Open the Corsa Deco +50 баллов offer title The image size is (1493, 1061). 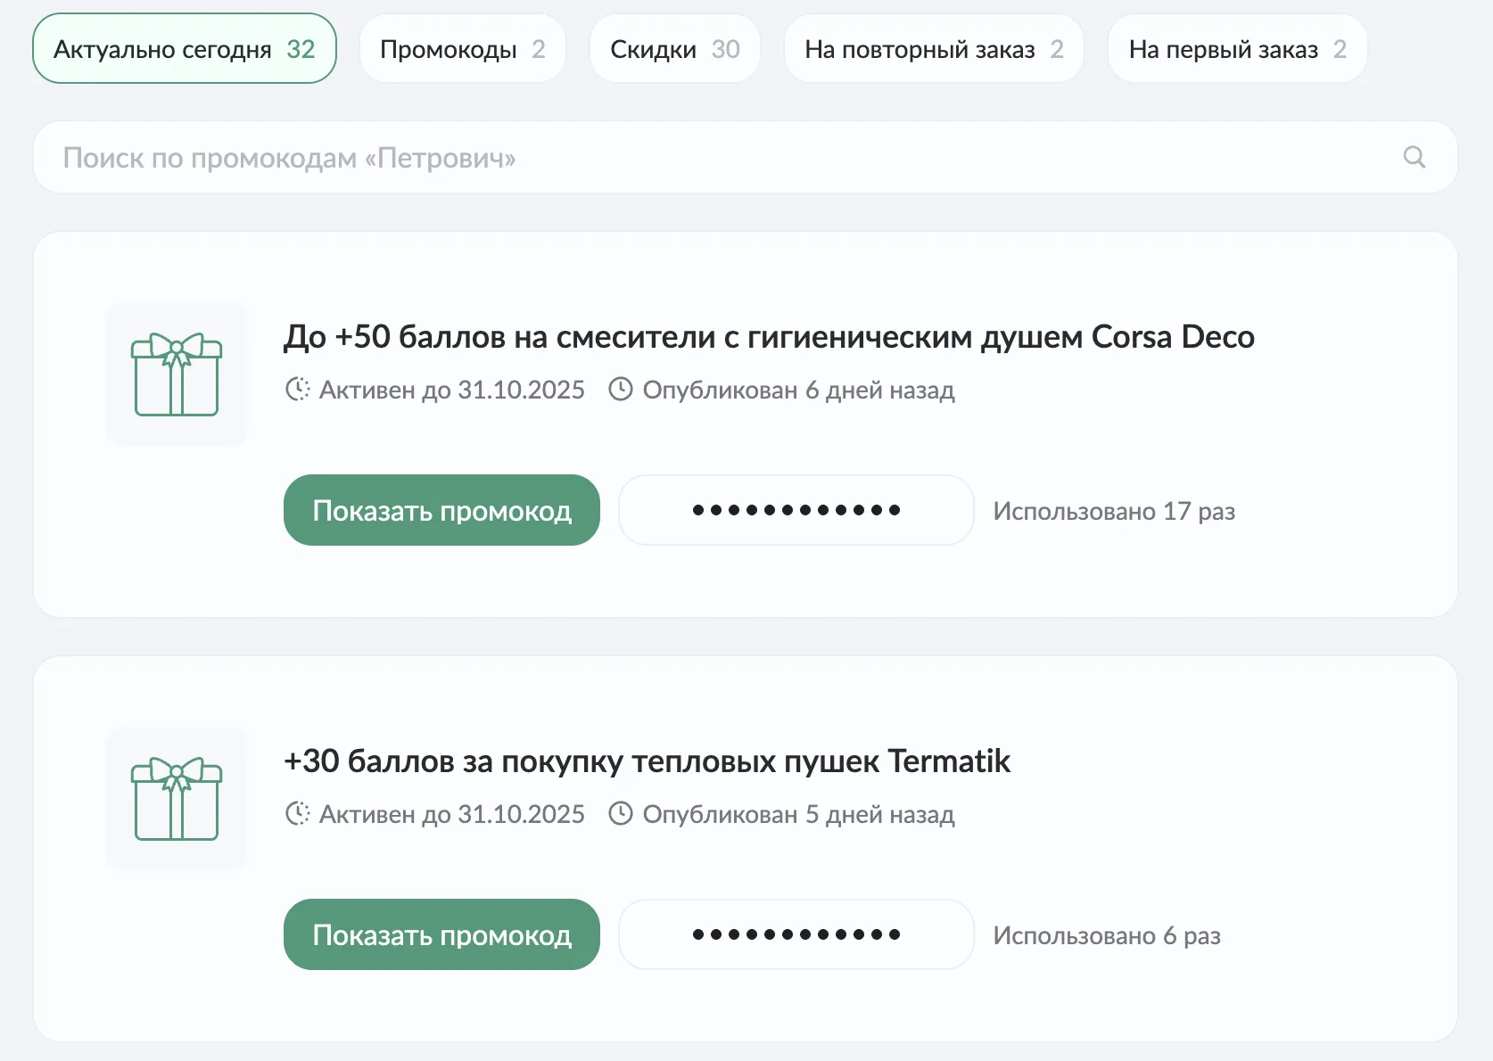(x=768, y=337)
